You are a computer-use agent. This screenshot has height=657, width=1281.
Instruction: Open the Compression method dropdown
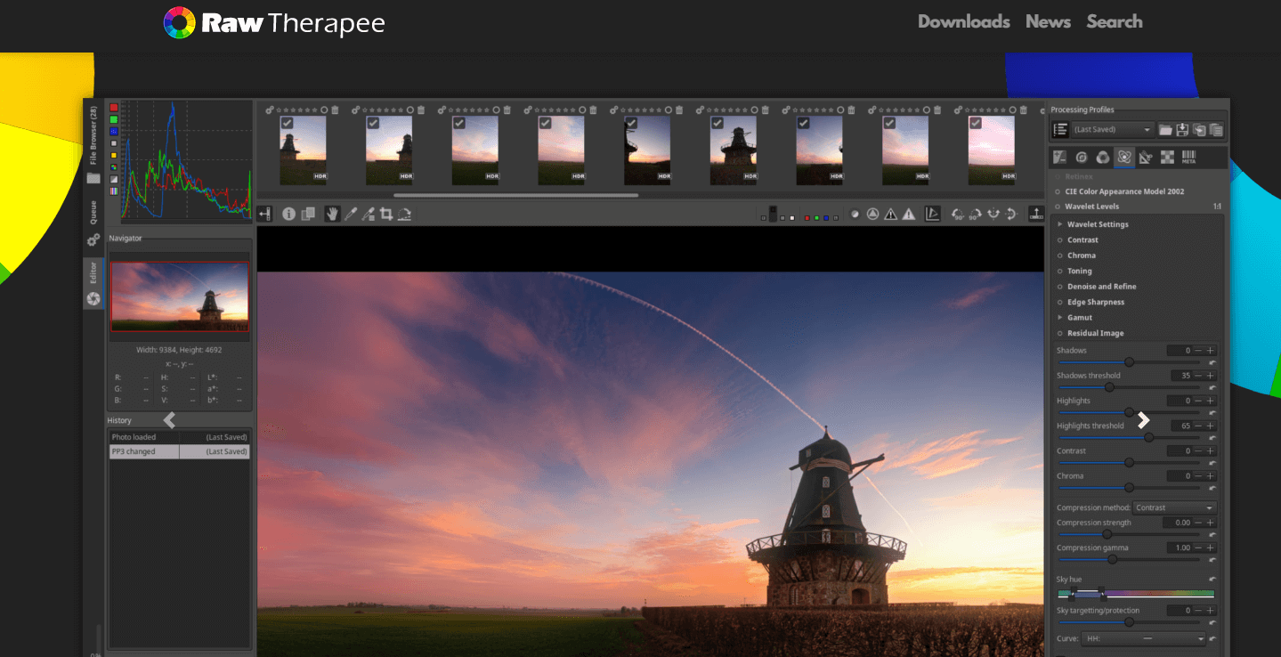click(1174, 507)
